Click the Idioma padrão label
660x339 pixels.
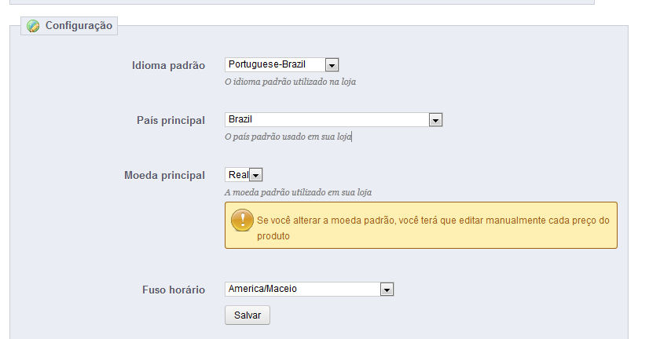click(x=168, y=66)
